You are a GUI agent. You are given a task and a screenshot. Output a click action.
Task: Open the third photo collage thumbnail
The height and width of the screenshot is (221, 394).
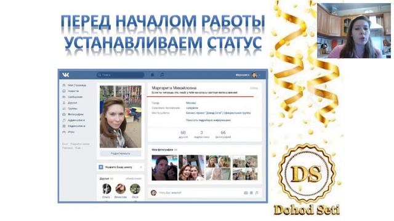click(x=218, y=168)
